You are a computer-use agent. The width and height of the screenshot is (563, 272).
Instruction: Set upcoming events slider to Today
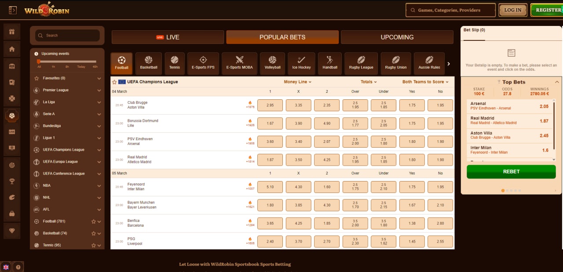pyautogui.click(x=81, y=67)
